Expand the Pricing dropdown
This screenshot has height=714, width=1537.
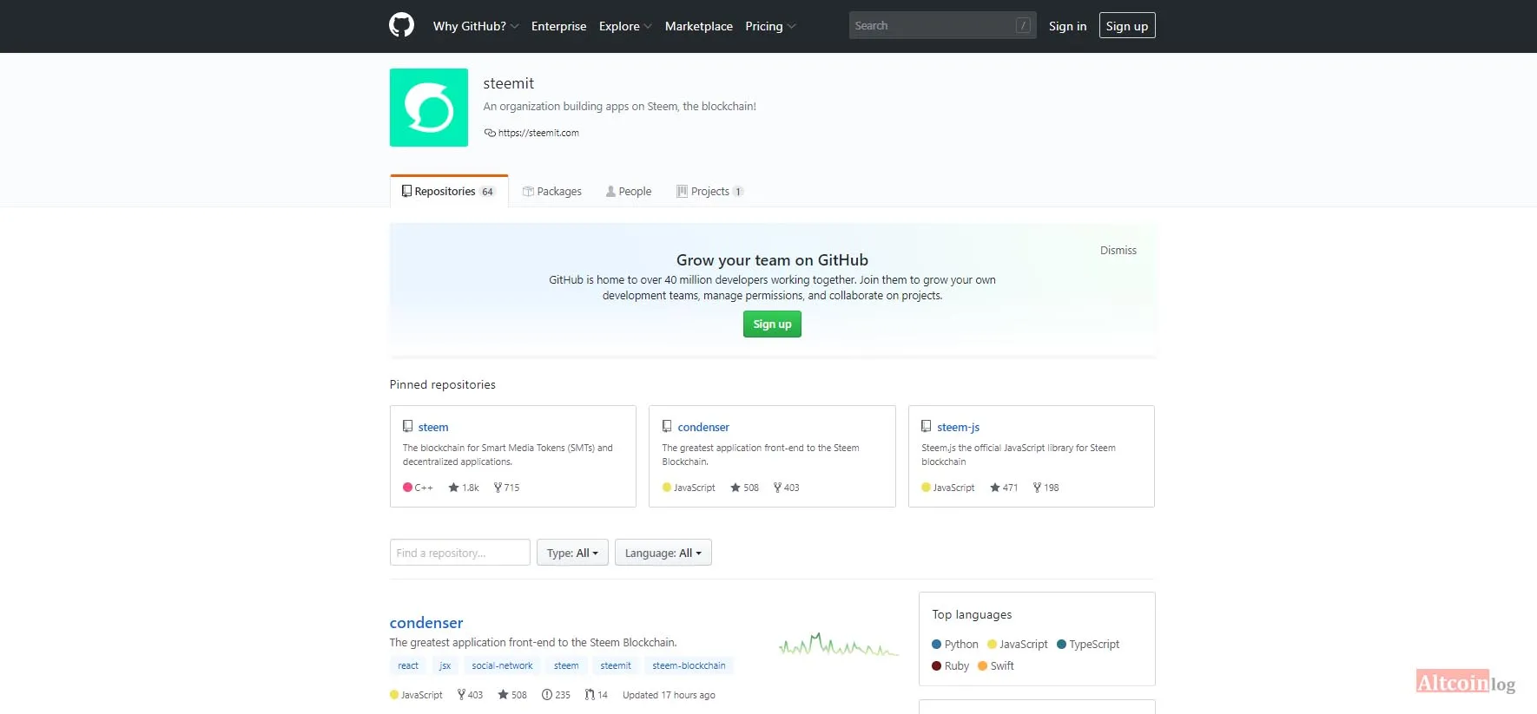[x=770, y=26]
